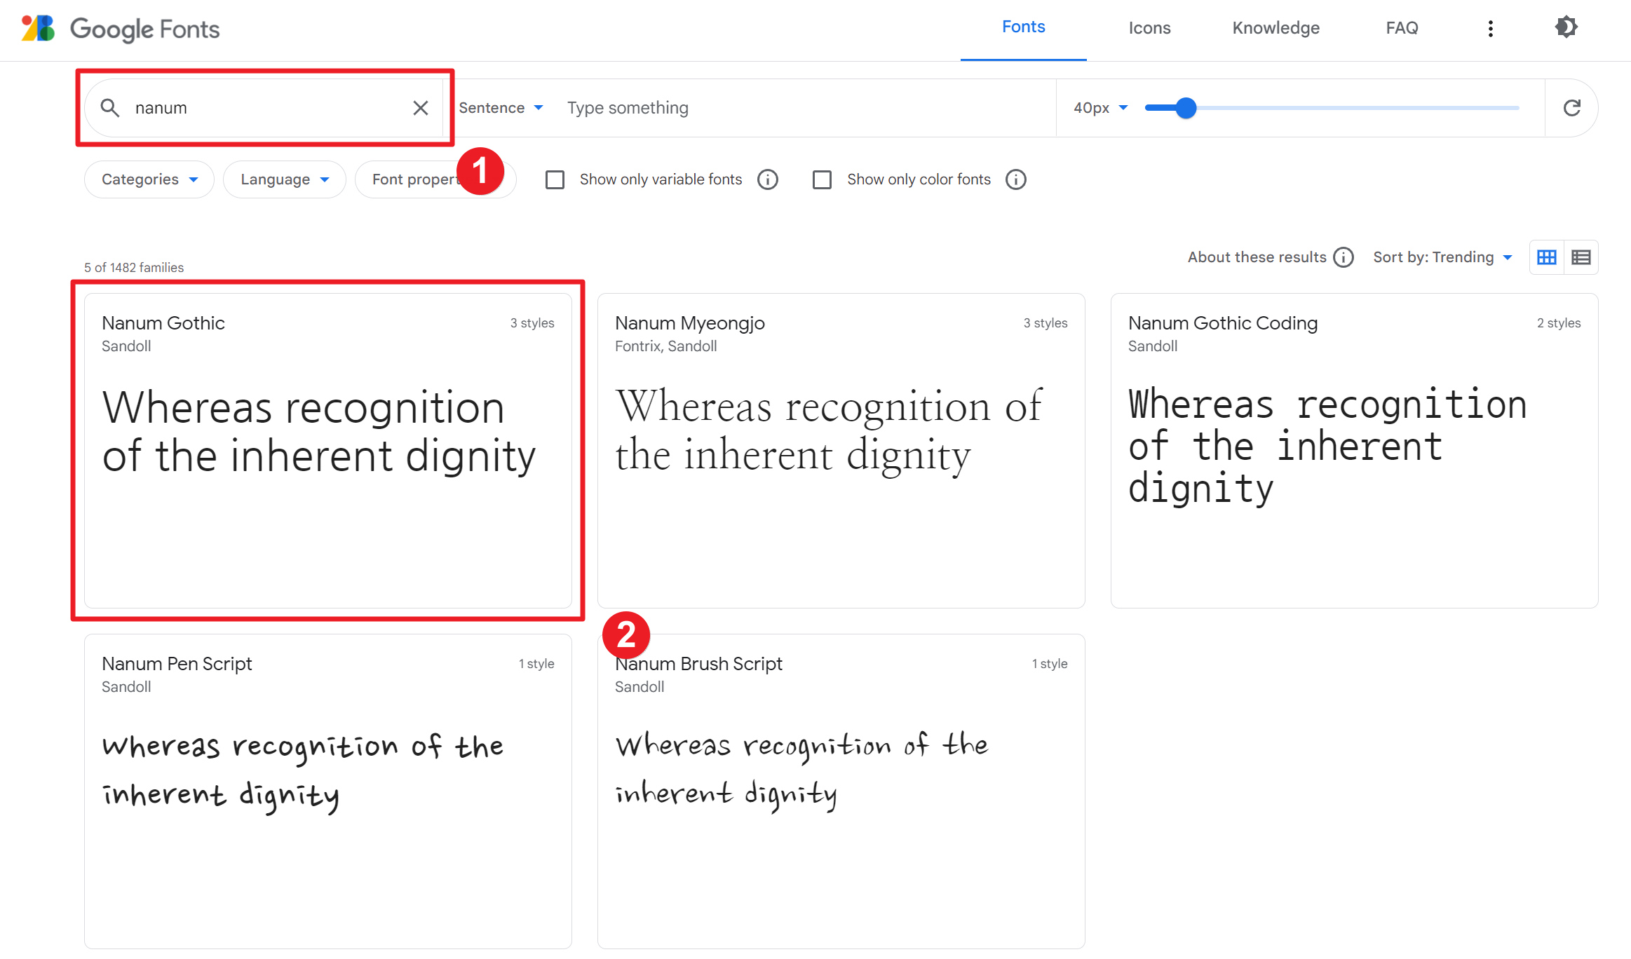
Task: Open About these results info
Action: coord(1344,257)
